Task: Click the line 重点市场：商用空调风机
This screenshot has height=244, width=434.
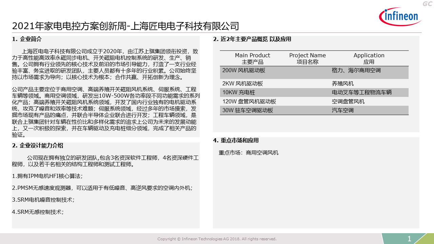Action: [x=249, y=152]
